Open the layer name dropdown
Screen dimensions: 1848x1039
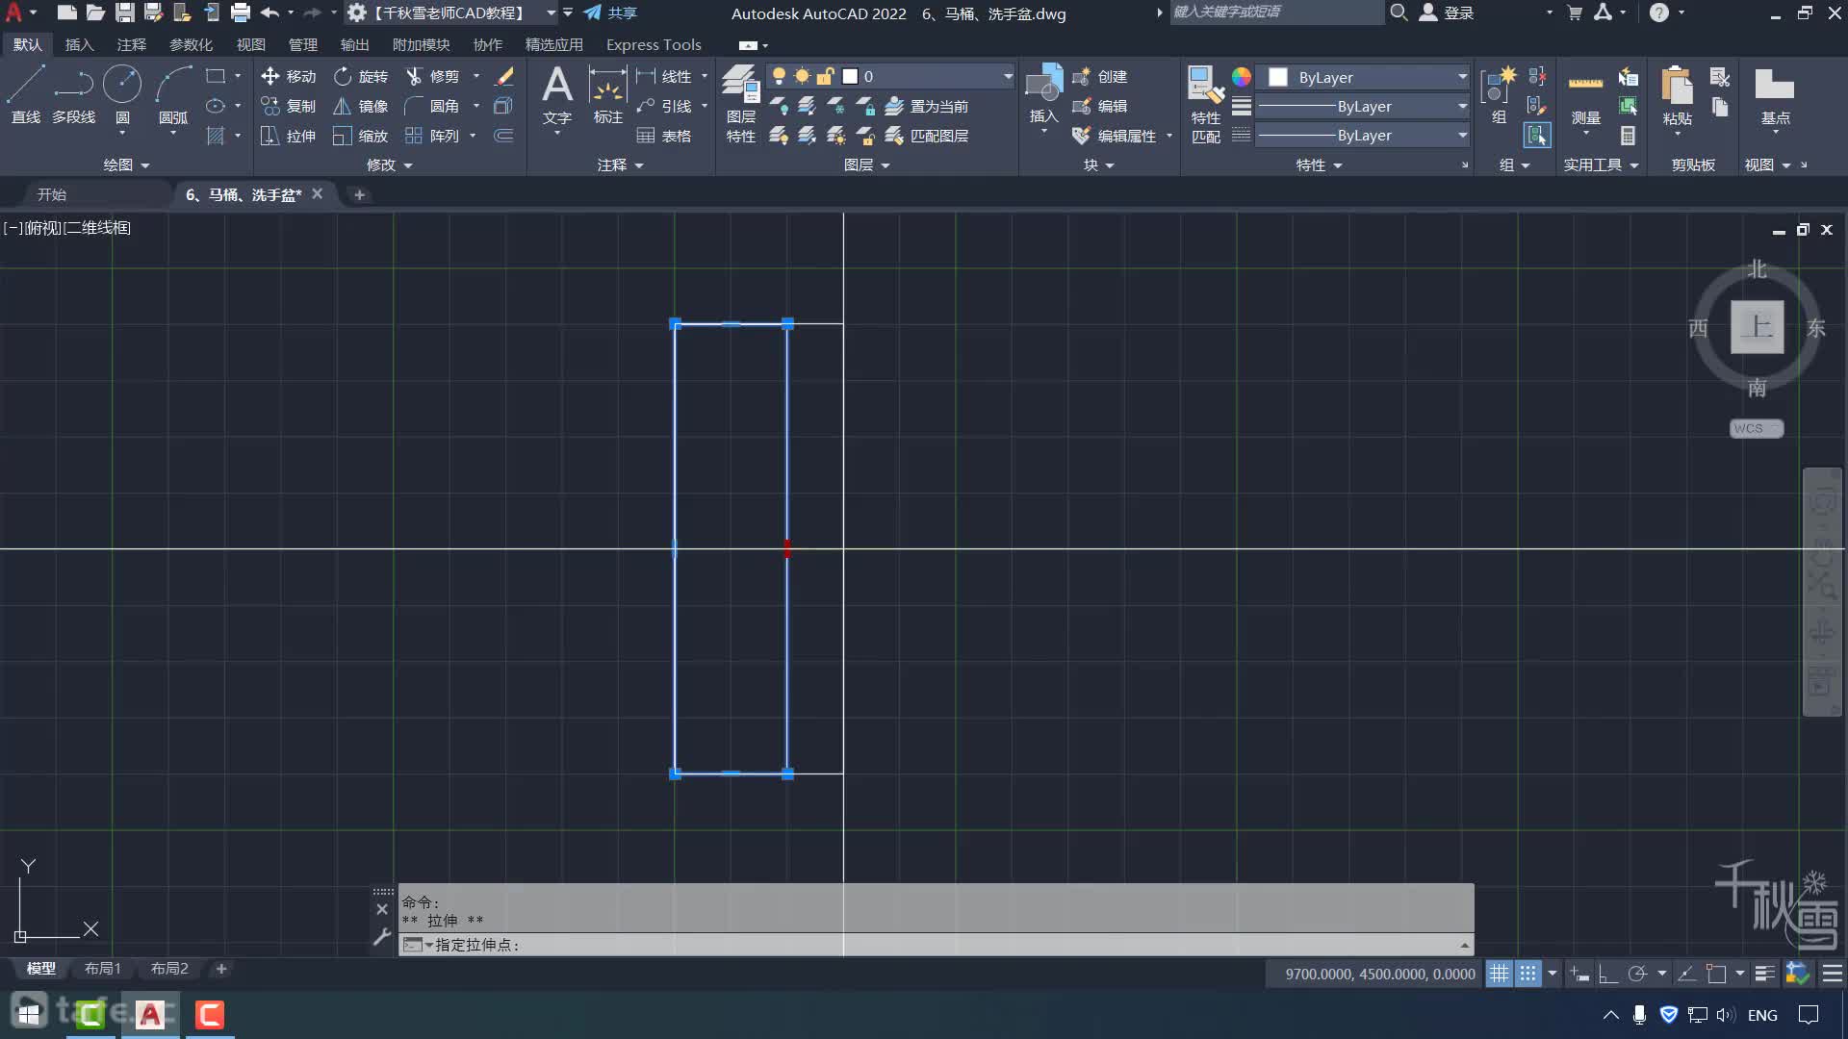click(1008, 76)
